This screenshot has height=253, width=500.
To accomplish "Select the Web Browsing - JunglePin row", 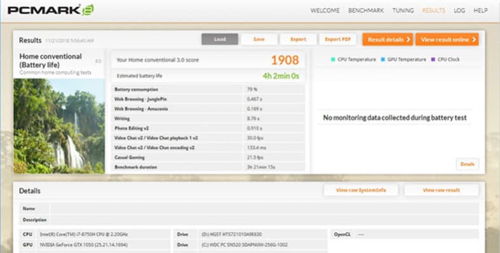I will coord(208,100).
